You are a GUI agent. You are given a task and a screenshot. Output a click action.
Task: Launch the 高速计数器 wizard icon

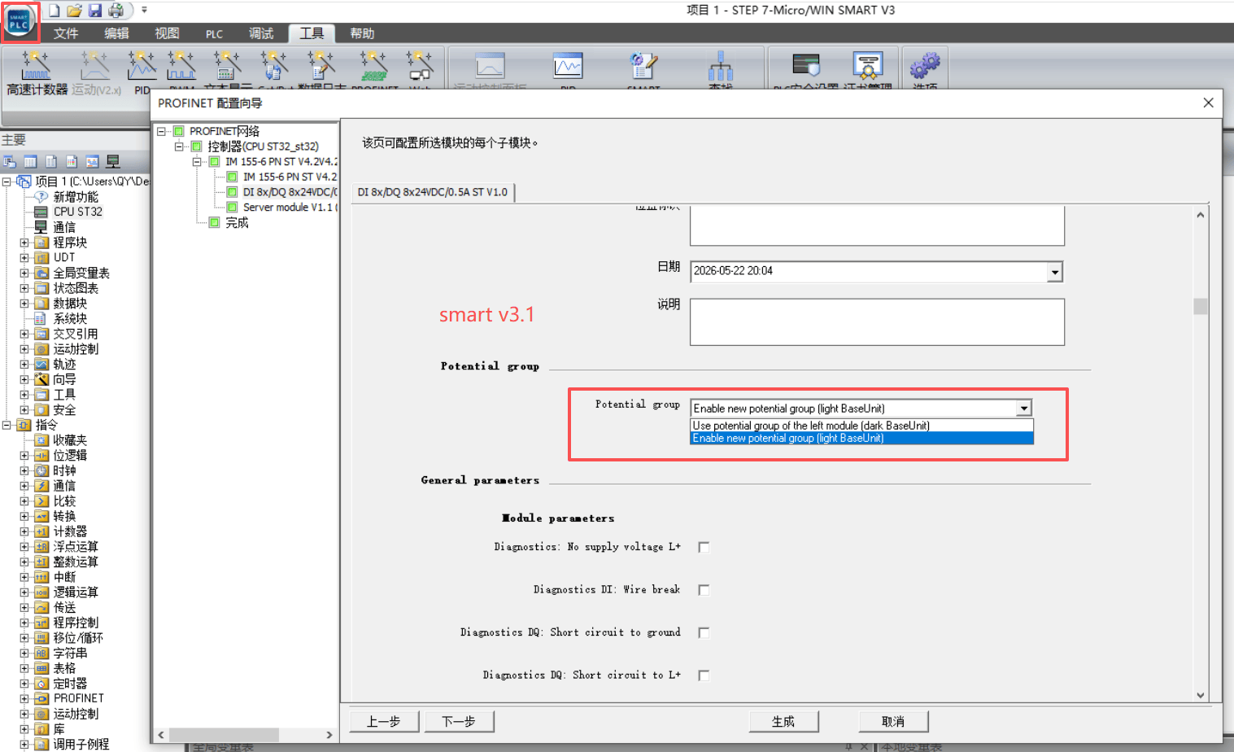pyautogui.click(x=37, y=67)
